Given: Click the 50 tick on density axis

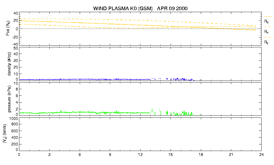Looking at the screenshot, I should tap(16, 48).
